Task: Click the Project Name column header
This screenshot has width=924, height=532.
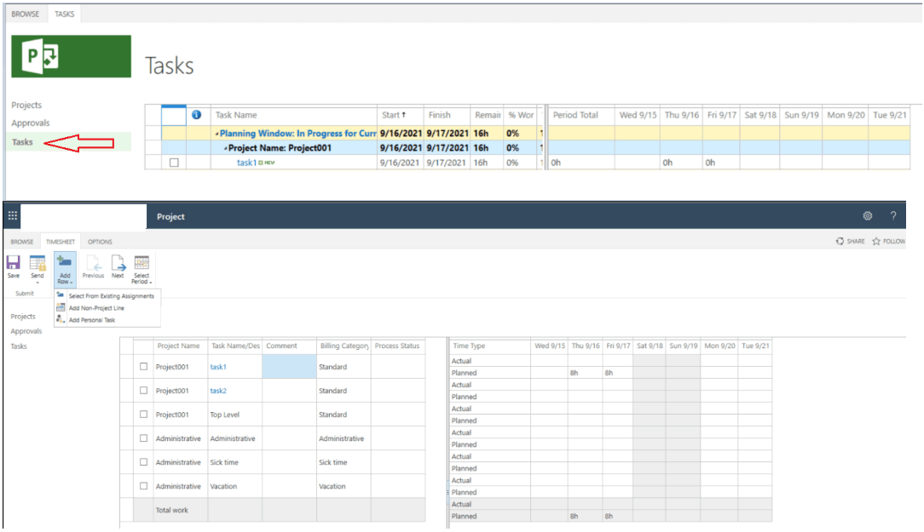Action: coord(178,346)
